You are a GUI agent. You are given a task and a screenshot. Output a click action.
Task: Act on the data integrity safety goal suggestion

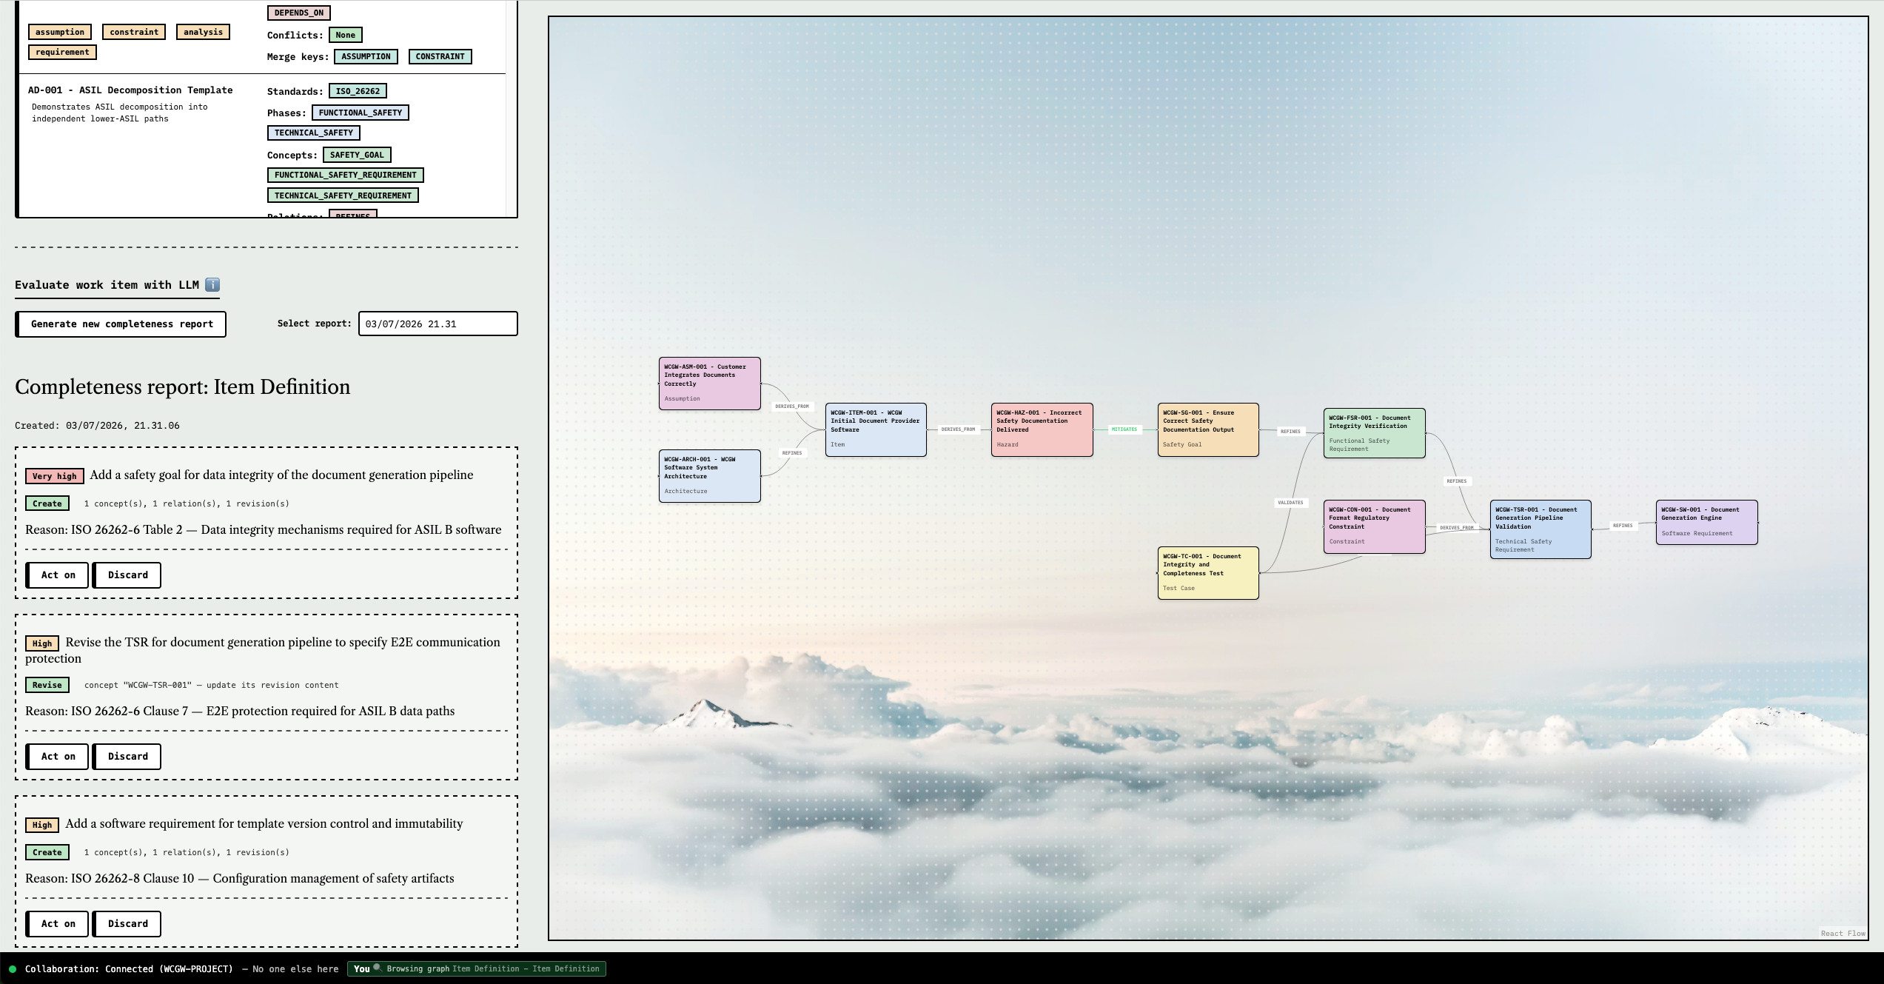58,575
